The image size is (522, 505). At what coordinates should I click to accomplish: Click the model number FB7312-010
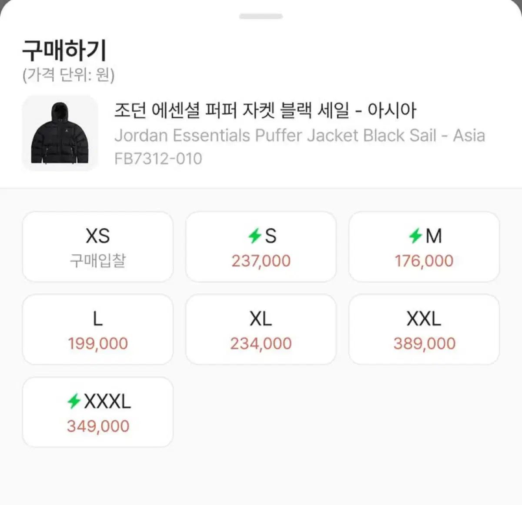pyautogui.click(x=158, y=159)
